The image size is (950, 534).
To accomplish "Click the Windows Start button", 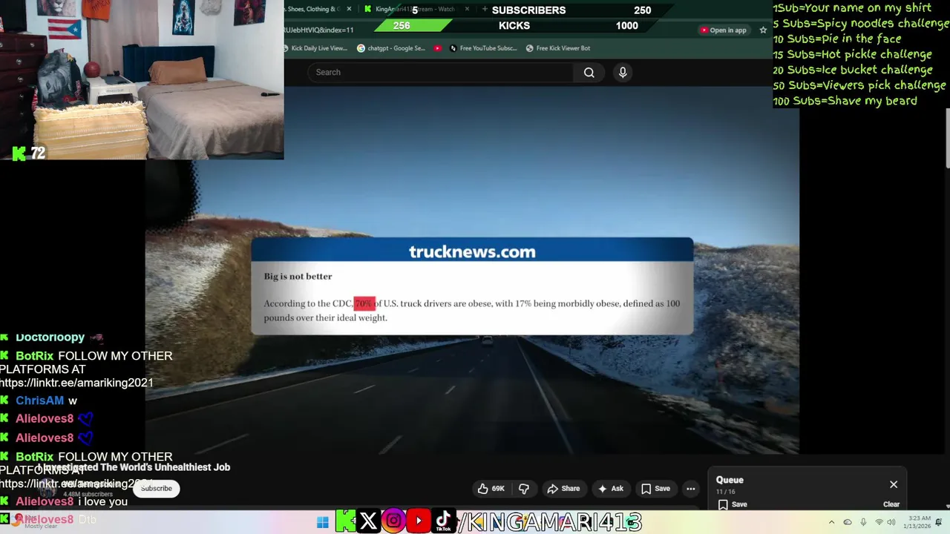I will pos(322,522).
